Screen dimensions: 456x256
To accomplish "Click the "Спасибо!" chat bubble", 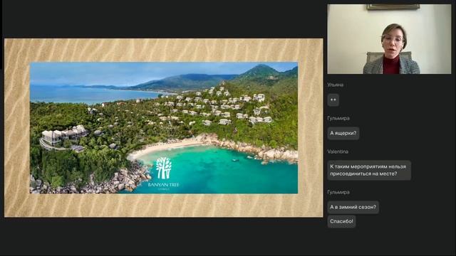I will 341,221.
